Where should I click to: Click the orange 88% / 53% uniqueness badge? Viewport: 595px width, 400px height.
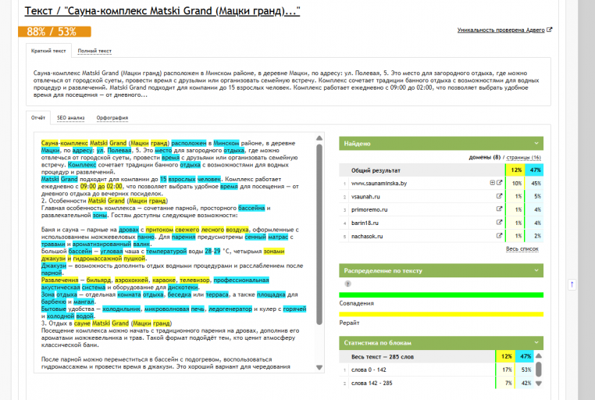click(x=55, y=31)
